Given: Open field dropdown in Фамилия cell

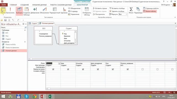Looking at the screenshot, I should [x=59, y=64].
